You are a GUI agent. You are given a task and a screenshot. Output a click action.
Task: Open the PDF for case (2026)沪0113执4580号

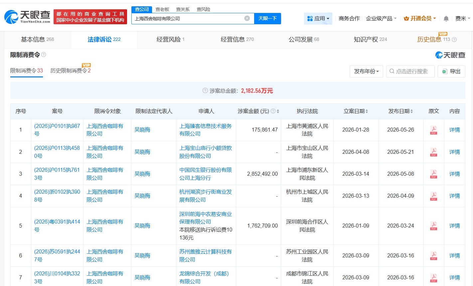coord(433,152)
